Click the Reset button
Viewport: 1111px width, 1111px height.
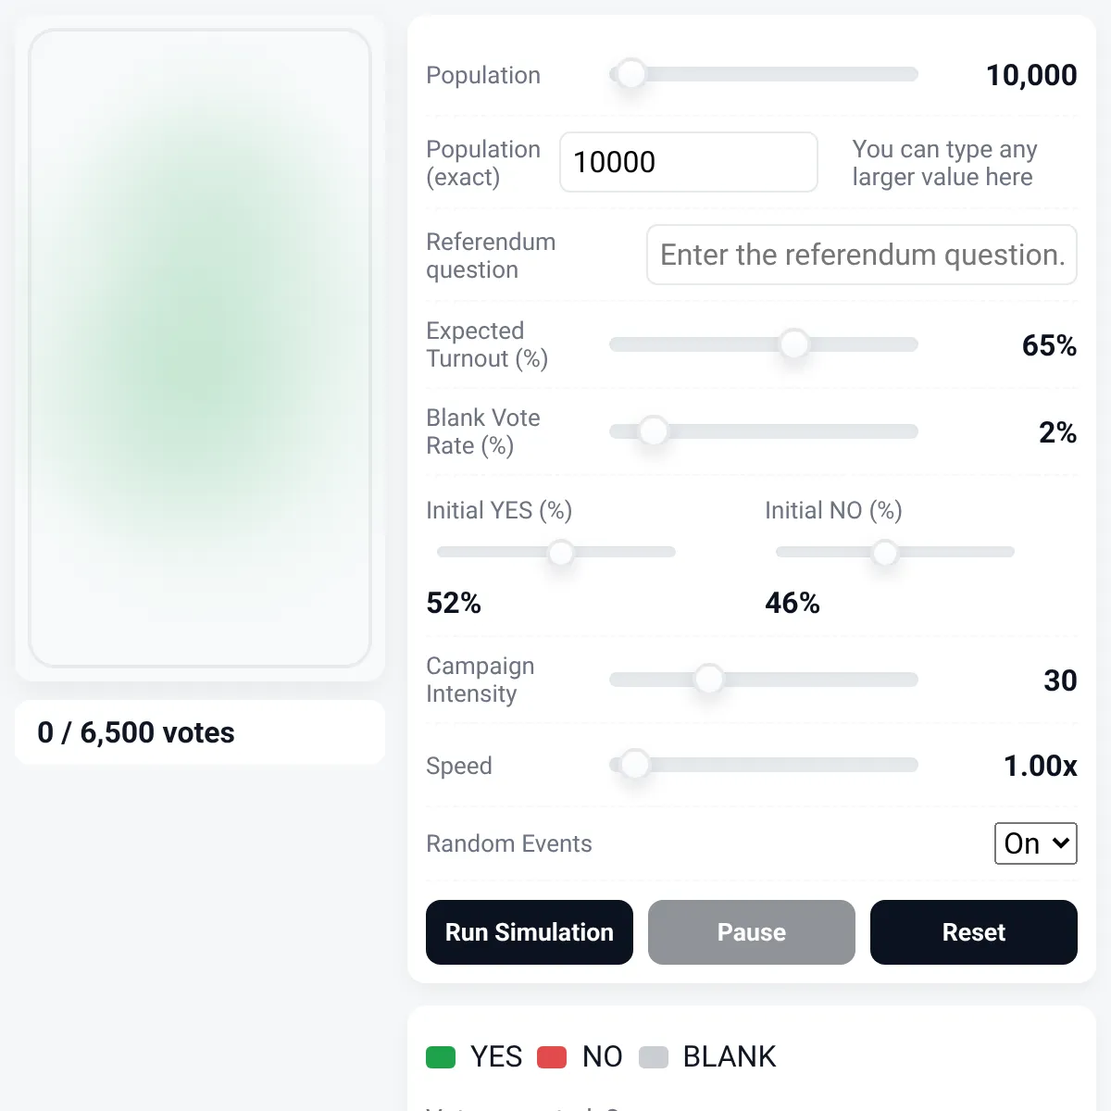coord(974,932)
